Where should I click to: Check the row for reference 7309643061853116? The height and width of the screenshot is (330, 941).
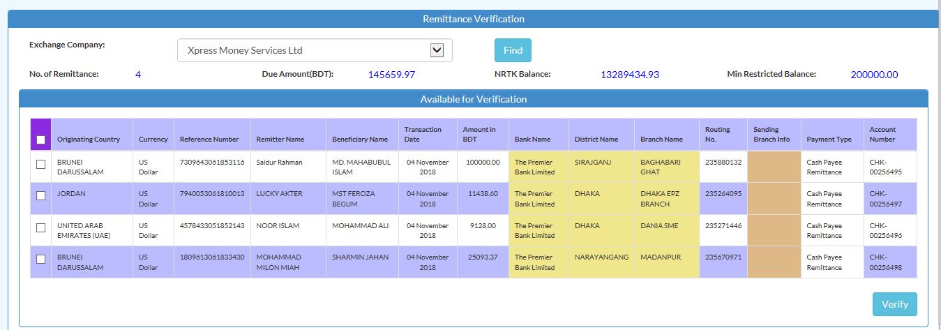(x=40, y=164)
